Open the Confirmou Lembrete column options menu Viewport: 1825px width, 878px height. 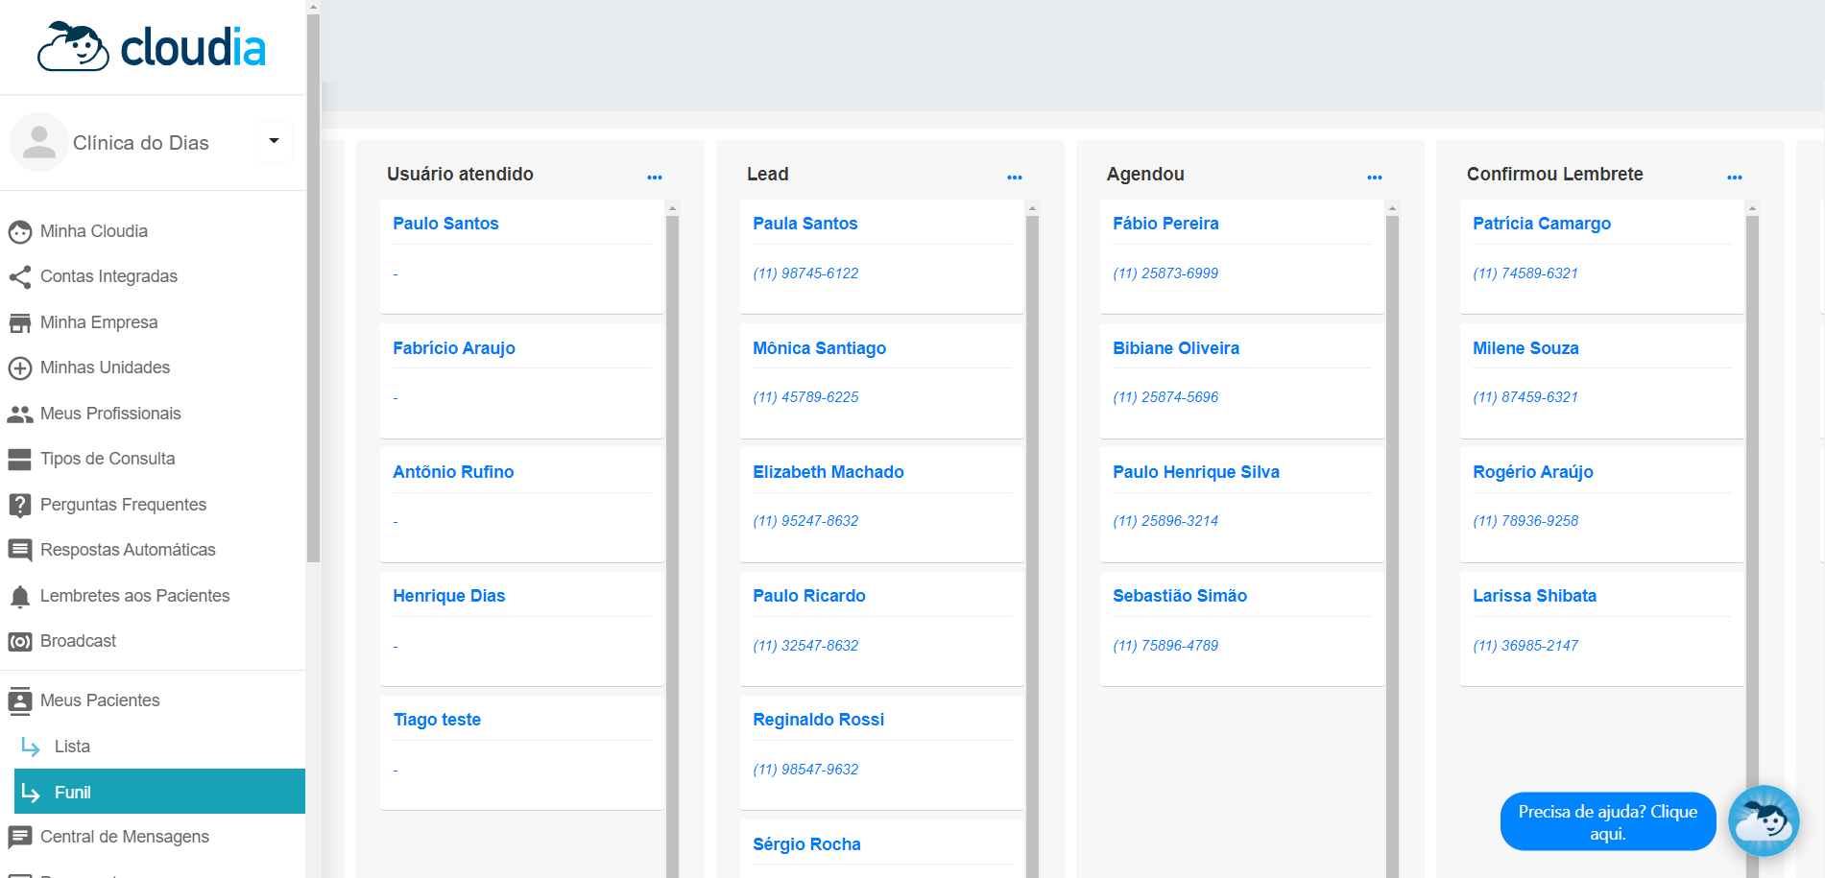pyautogui.click(x=1735, y=178)
